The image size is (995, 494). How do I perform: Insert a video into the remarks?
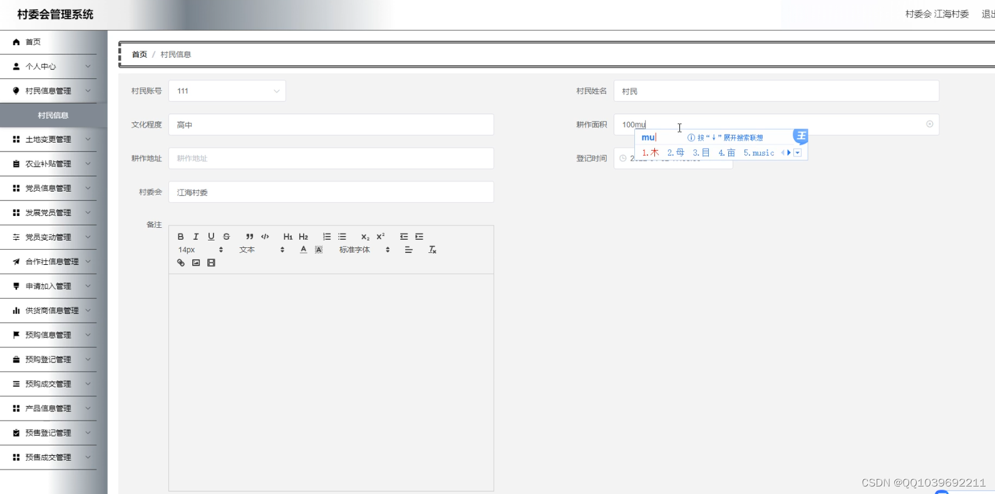pos(211,263)
